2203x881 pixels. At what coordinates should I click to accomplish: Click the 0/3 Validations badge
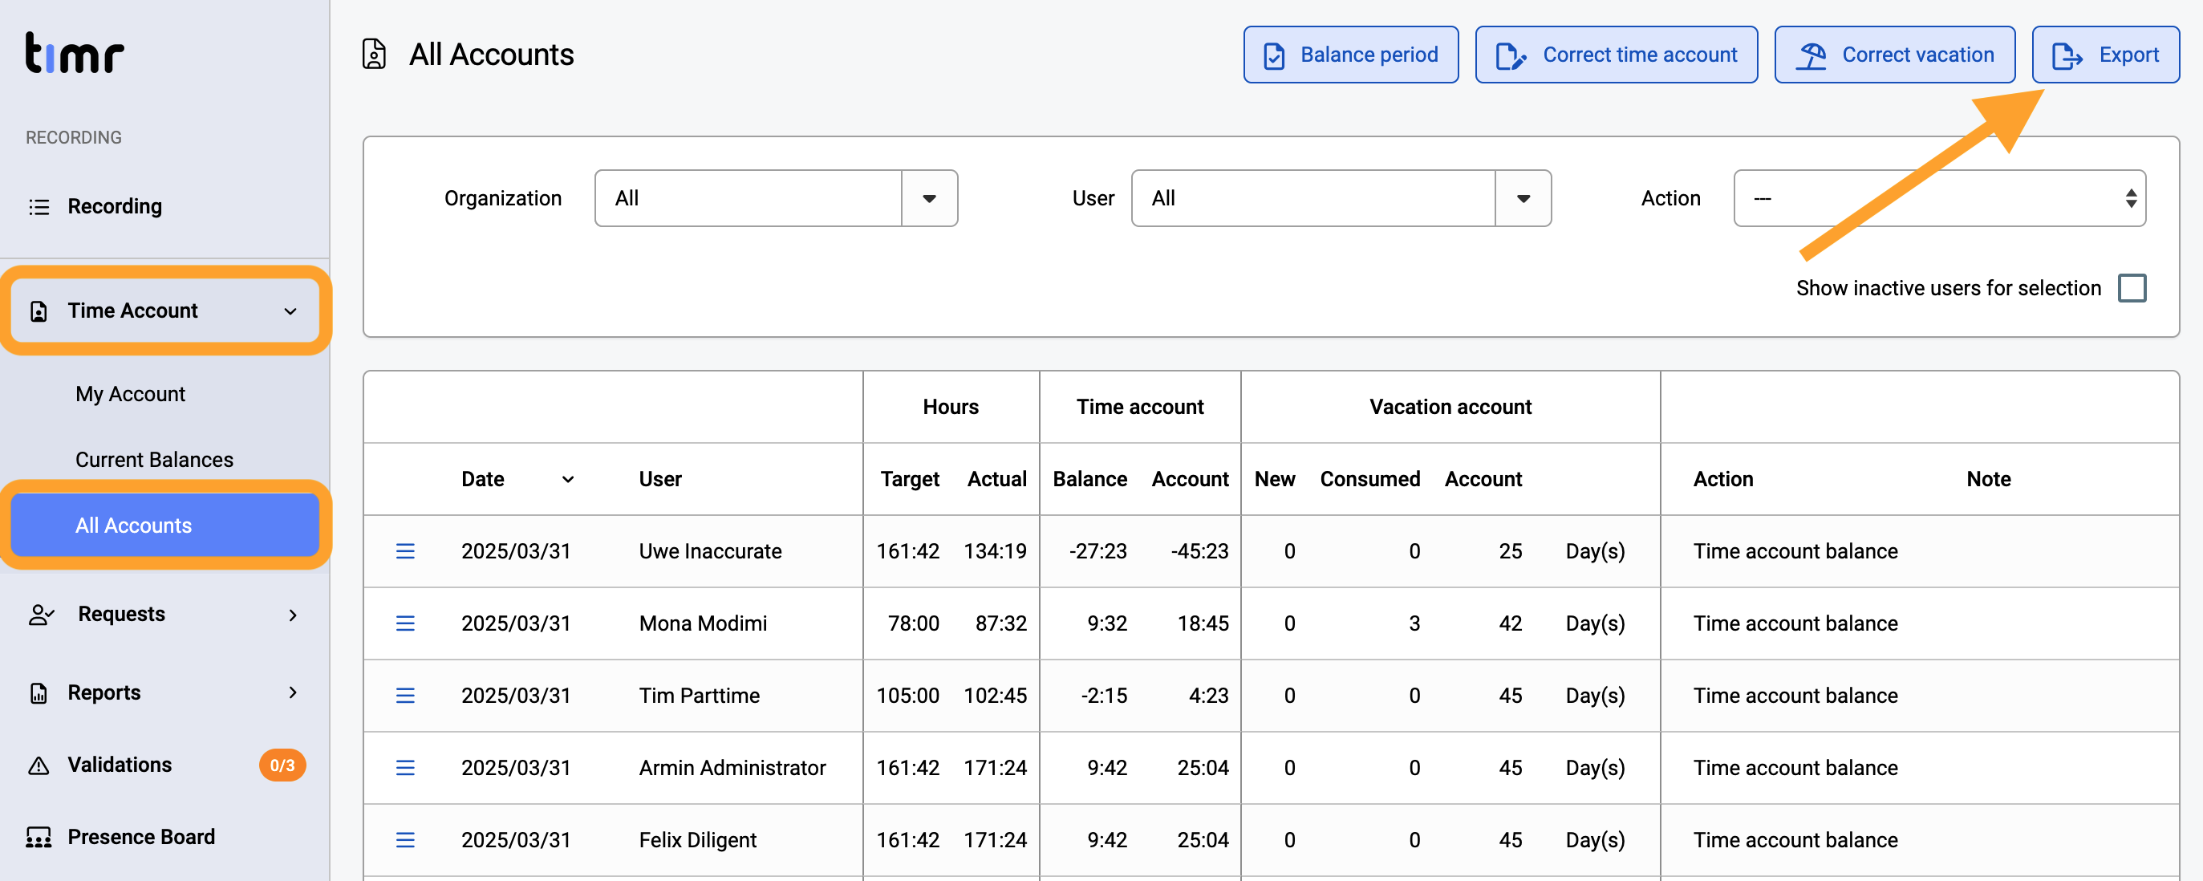(282, 765)
